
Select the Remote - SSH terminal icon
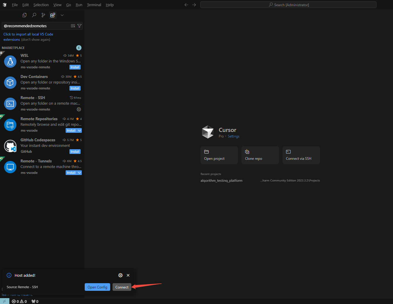tap(10, 104)
